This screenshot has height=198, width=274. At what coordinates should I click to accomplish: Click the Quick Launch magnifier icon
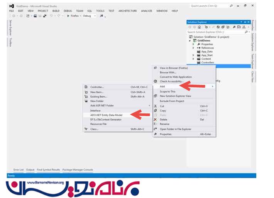232,6
